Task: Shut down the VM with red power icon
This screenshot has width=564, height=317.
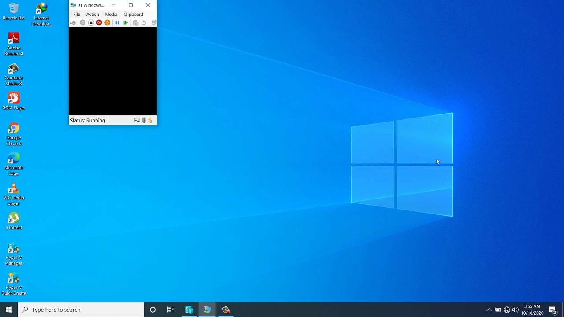Action: 99,23
